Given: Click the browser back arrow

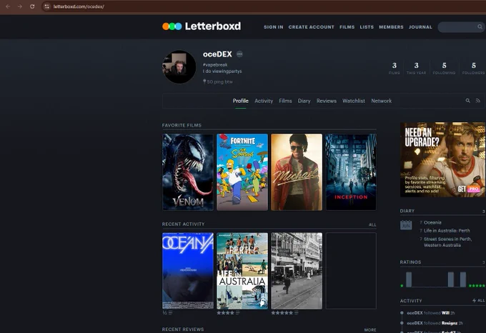Looking at the screenshot, I should click(8, 6).
